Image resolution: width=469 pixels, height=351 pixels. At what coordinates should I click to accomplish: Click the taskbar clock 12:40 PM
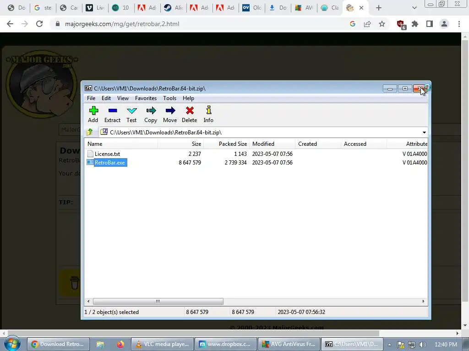coord(446,345)
